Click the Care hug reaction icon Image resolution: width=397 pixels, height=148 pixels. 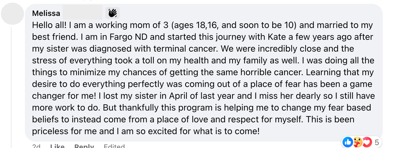tap(357, 143)
